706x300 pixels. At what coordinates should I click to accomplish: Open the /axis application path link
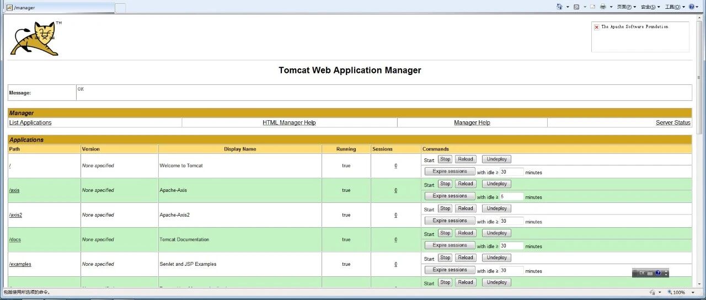point(14,190)
